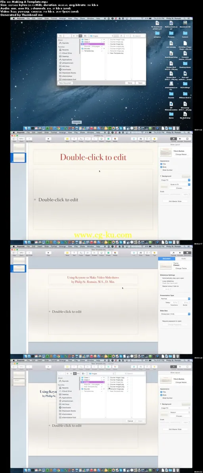
Task: In Untitled.key frame, open the Zoom percentage dropdown
Action: coord(21,139)
